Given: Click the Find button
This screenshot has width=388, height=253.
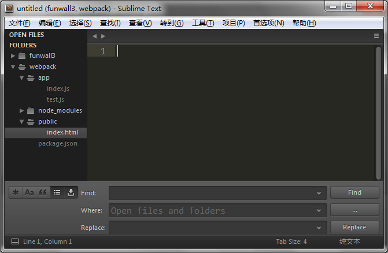Looking at the screenshot, I should (x=354, y=192).
